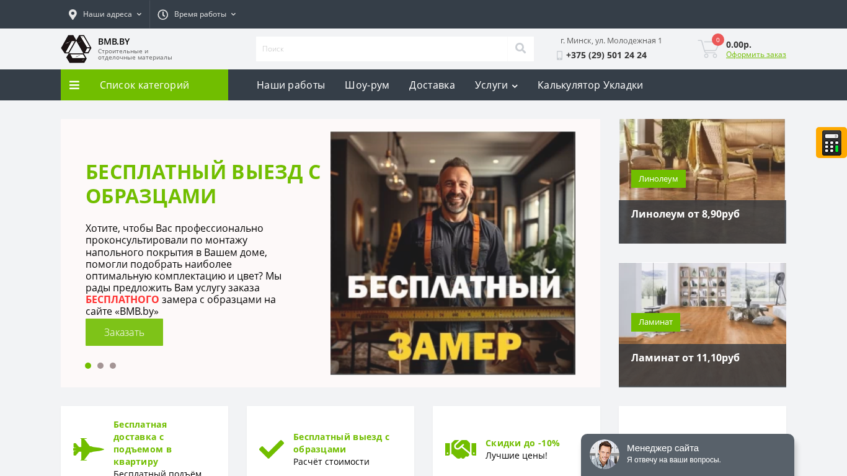Viewport: 847px width, 476px height.
Task: Open the shopping cart icon
Action: [709, 49]
